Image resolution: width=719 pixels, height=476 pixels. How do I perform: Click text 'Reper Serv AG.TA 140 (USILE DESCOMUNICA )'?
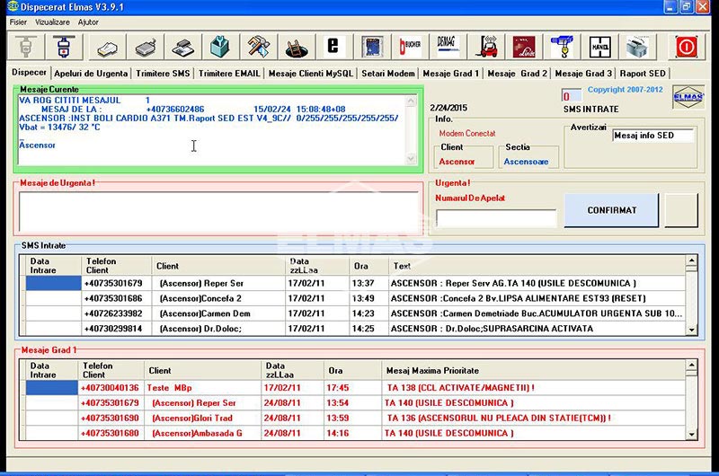click(x=541, y=283)
